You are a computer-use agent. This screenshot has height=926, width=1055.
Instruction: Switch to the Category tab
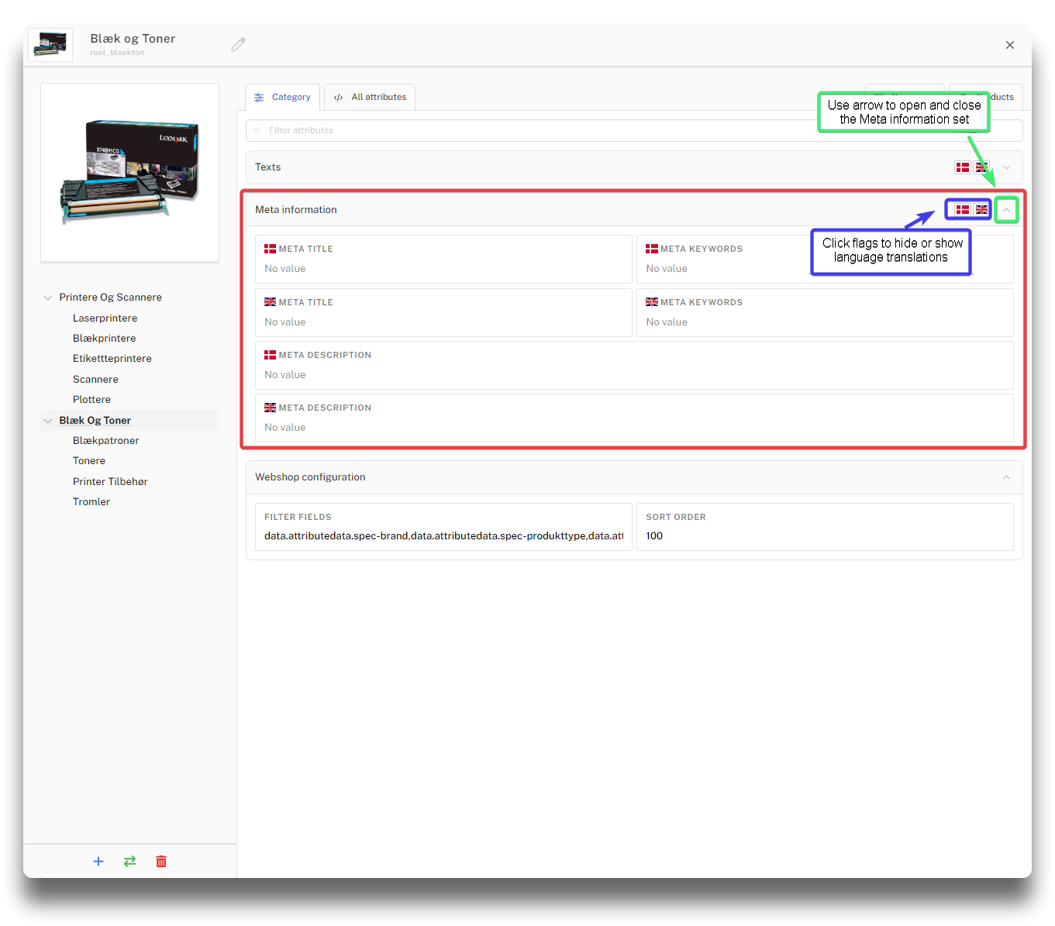(x=283, y=98)
